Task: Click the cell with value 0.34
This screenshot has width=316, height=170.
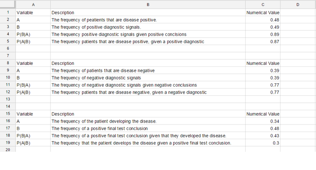Action: pyautogui.click(x=263, y=121)
